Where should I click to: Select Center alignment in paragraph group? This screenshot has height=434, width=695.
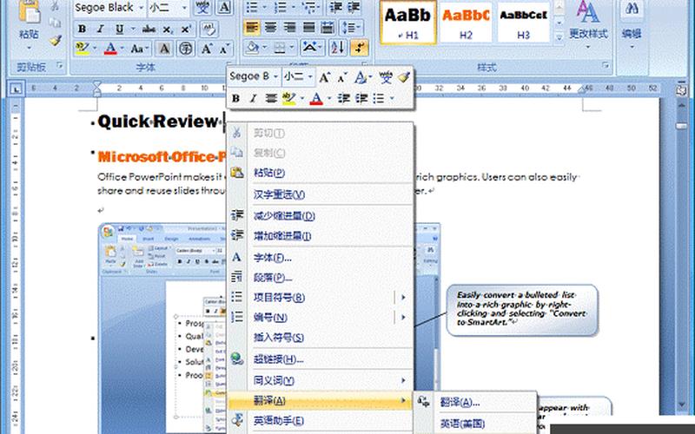click(x=270, y=28)
